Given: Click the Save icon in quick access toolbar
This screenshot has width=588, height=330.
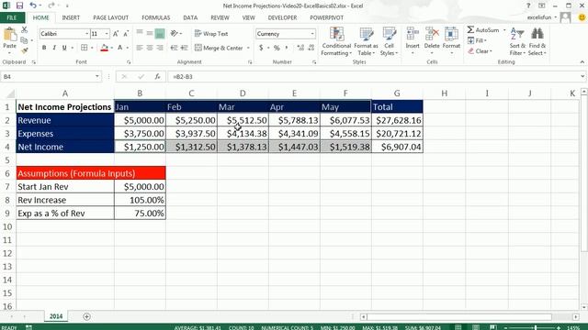Looking at the screenshot, I should 19,5.
